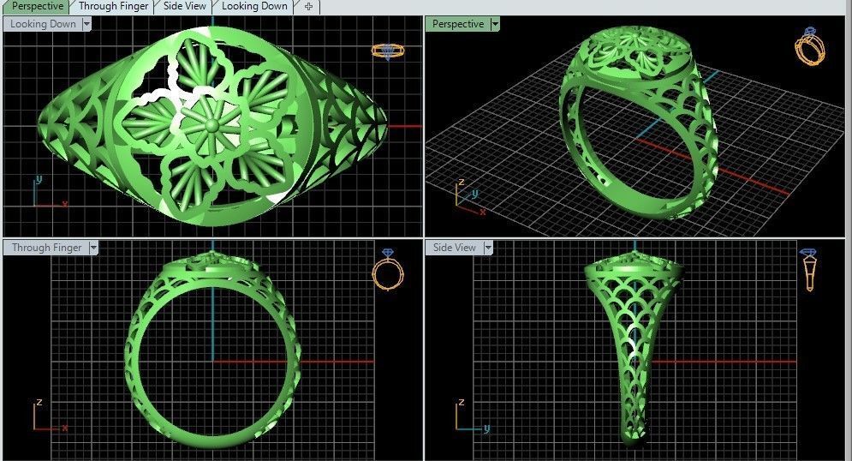Add a new viewport tab with plus
This screenshot has height=461, width=852.
click(308, 7)
